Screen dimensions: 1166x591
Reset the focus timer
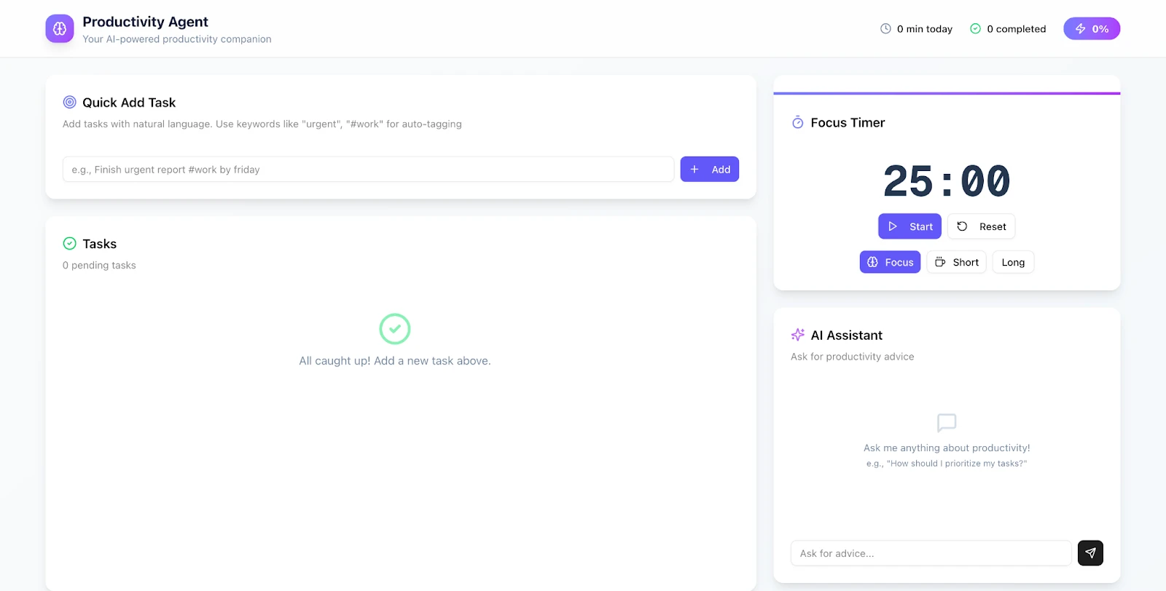(981, 226)
